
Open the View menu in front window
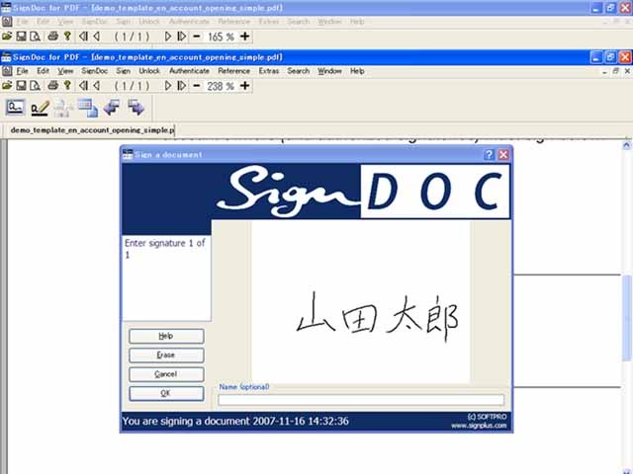(x=65, y=71)
